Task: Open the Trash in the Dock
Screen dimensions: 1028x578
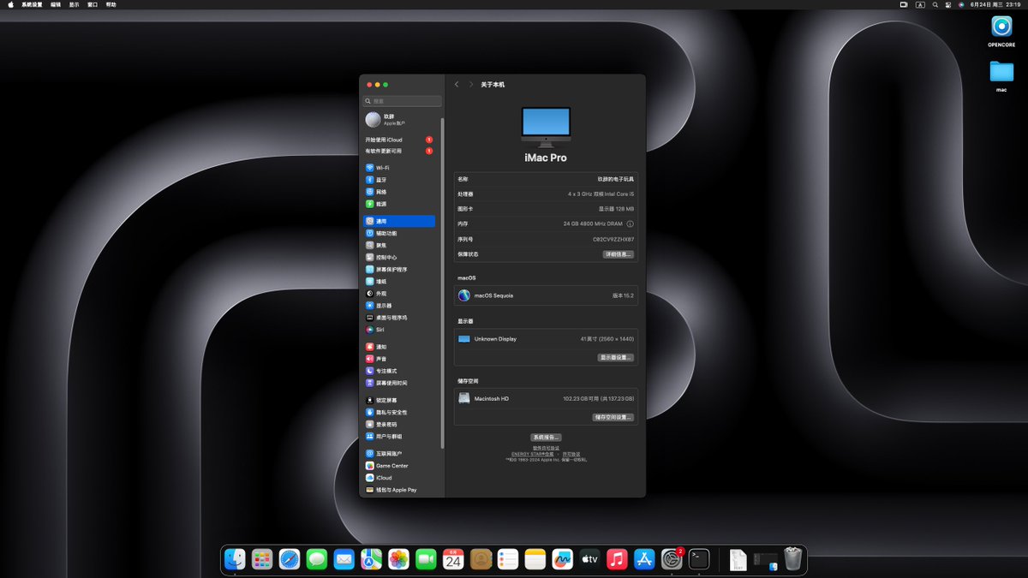Action: [792, 559]
